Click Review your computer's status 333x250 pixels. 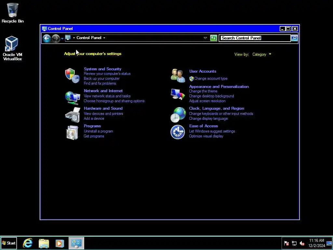pos(107,74)
